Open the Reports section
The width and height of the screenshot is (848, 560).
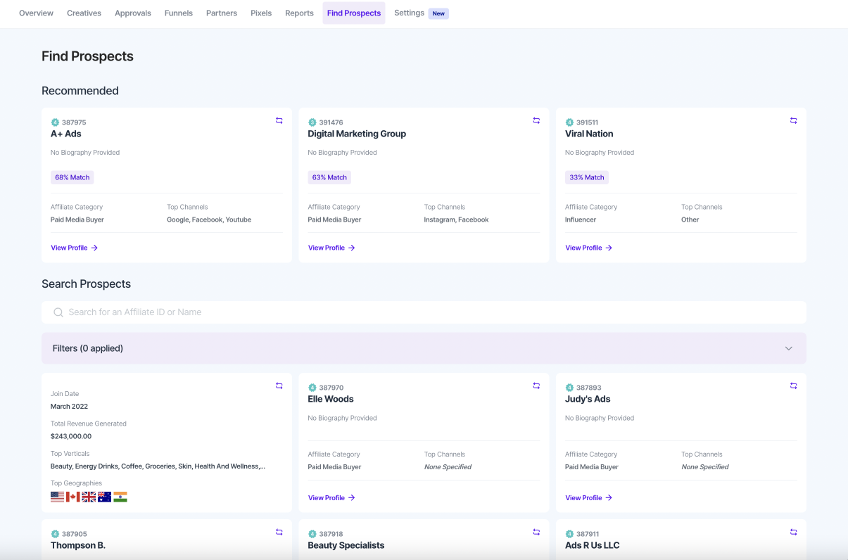299,13
